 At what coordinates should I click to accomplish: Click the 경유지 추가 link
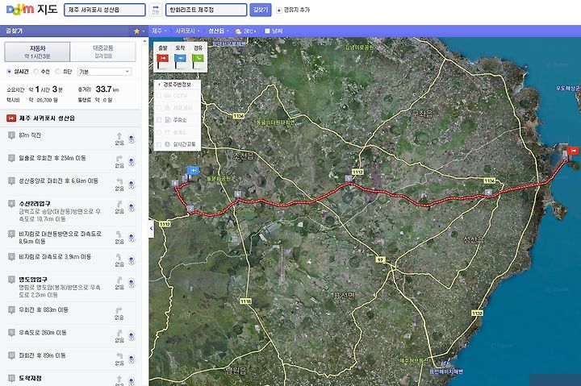click(x=294, y=10)
